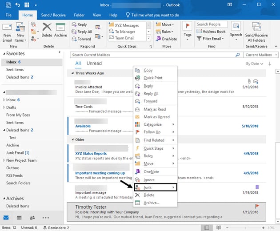Open People view in navigation bar
This screenshot has width=280, height=231.
32,218
